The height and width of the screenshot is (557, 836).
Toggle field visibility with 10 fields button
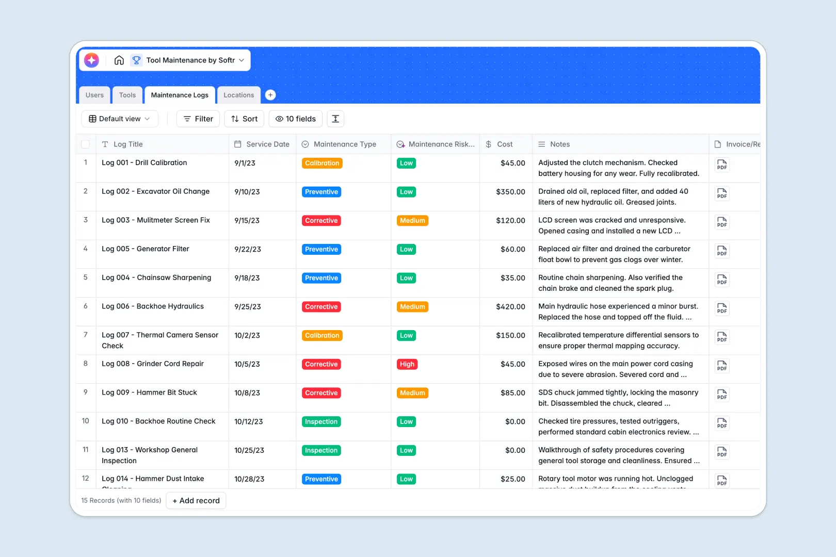tap(296, 119)
